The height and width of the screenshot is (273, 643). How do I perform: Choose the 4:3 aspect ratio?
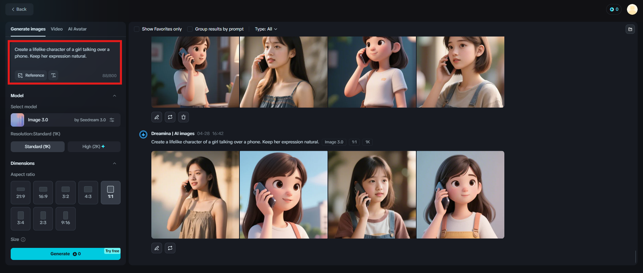(88, 193)
